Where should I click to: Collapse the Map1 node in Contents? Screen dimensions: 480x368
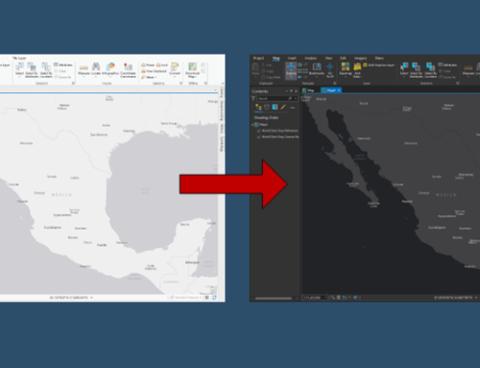pos(252,125)
